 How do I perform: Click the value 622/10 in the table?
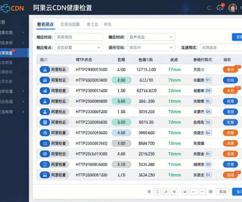click(146, 80)
